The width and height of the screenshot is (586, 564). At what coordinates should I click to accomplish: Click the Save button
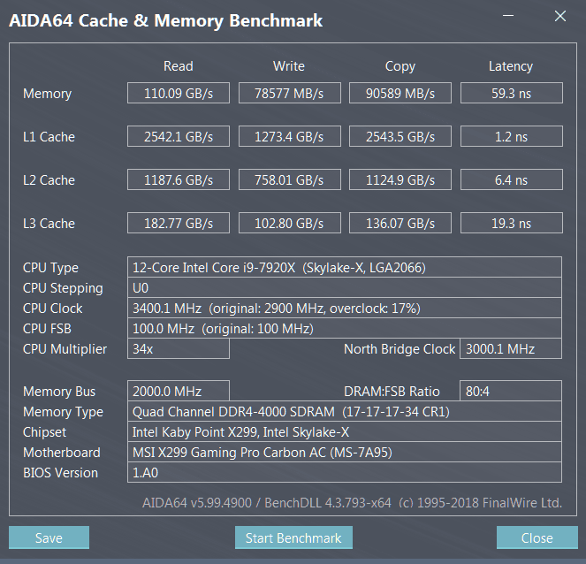(x=49, y=537)
